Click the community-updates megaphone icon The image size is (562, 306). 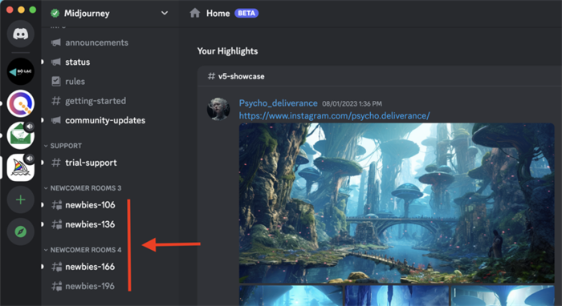pos(56,120)
